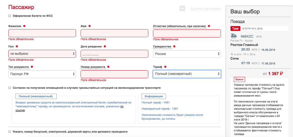The height and width of the screenshot is (137, 293).
Task: Click into the 'Номер документа' field
Action: pyautogui.click(x=114, y=74)
